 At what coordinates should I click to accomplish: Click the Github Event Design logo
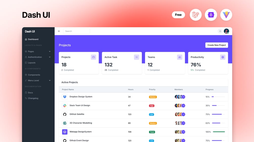(x=65, y=140)
